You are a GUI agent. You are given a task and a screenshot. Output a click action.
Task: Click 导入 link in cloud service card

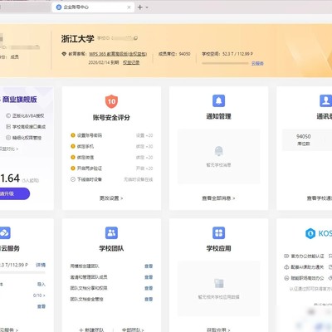[x=41, y=284]
